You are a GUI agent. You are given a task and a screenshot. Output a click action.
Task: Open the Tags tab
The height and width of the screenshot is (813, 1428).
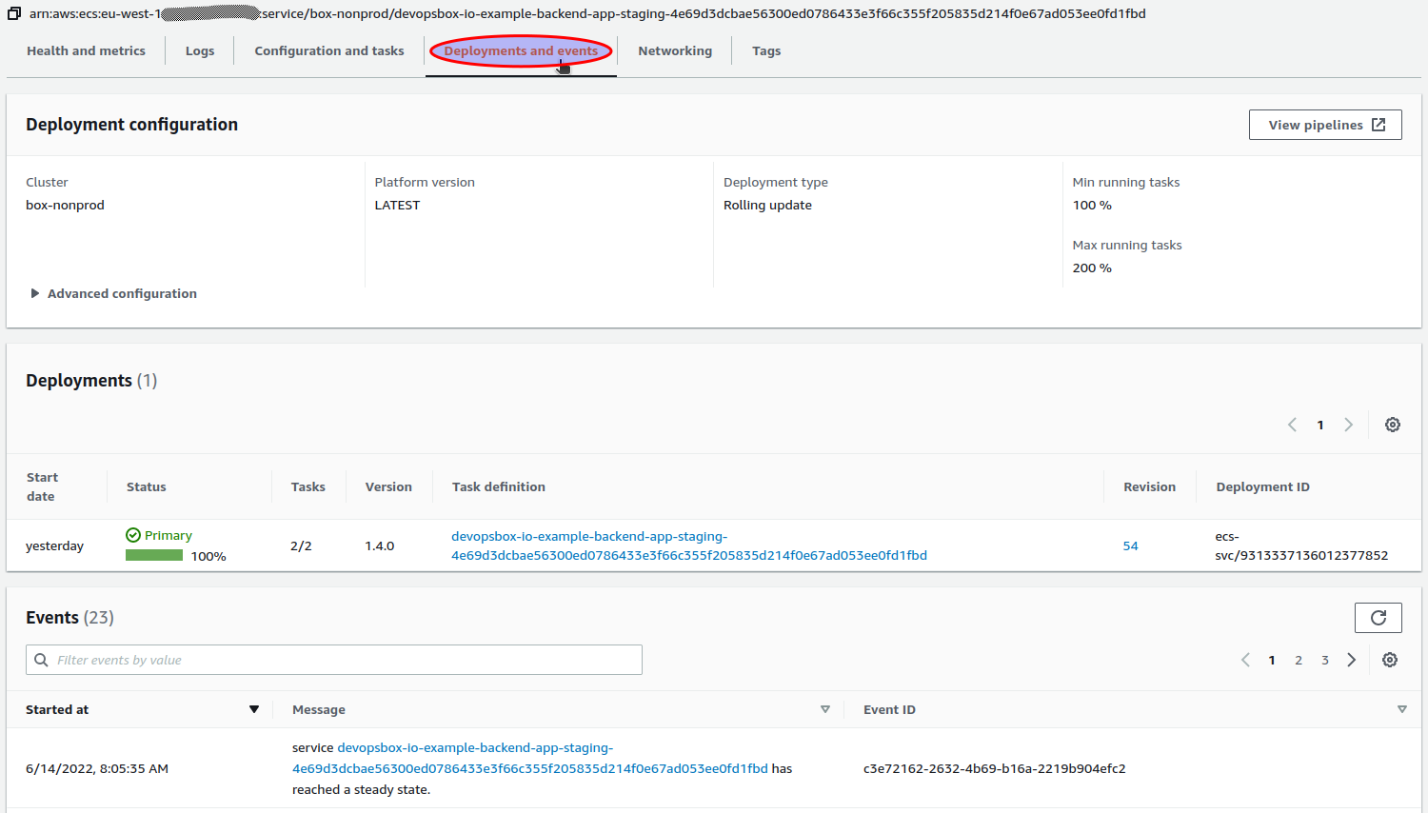(x=765, y=50)
